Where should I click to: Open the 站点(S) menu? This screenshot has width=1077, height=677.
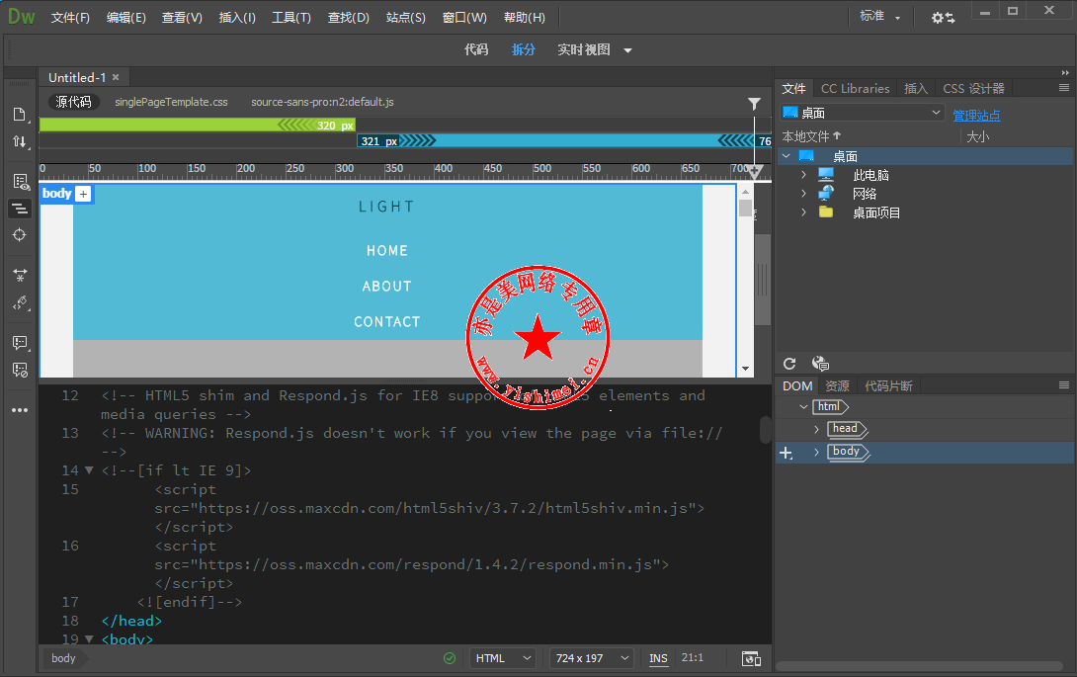406,17
